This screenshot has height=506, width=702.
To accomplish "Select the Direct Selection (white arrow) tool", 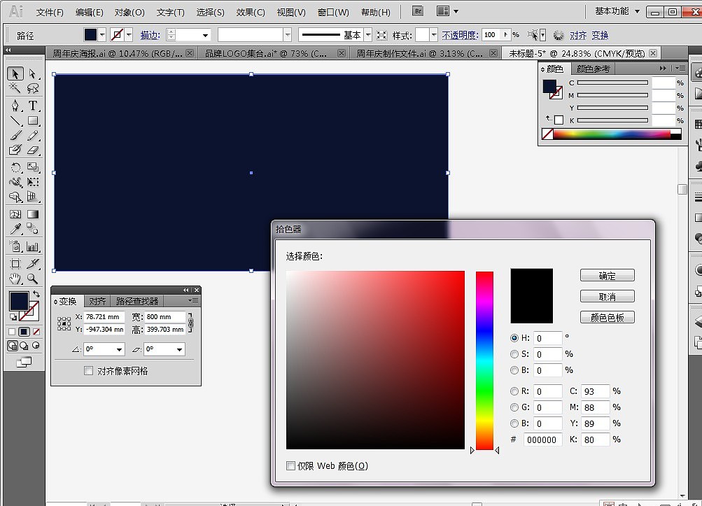I will (x=32, y=73).
